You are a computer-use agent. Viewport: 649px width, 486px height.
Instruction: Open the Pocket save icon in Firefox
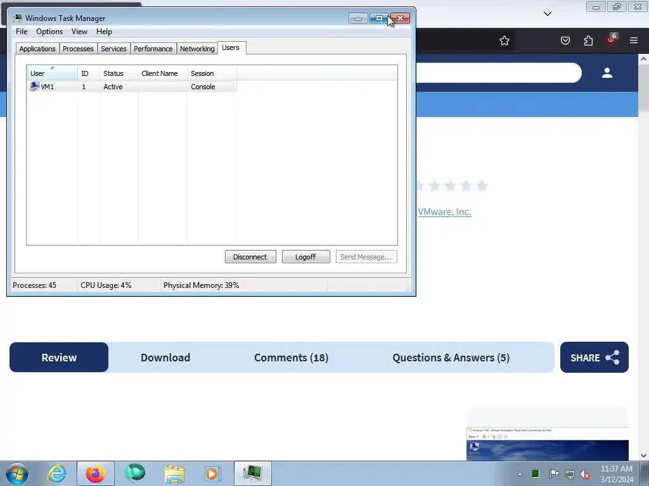565,40
